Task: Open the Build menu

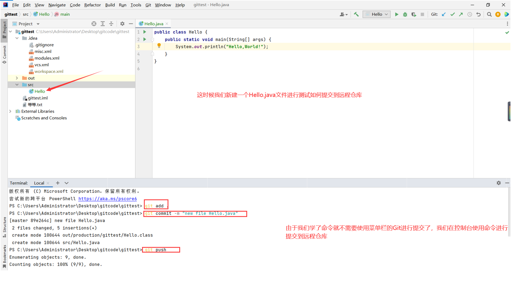Action: (x=110, y=5)
